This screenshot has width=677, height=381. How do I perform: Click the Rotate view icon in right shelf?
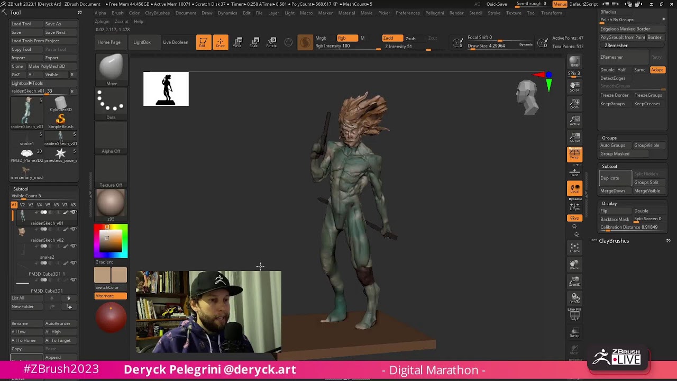(x=574, y=298)
